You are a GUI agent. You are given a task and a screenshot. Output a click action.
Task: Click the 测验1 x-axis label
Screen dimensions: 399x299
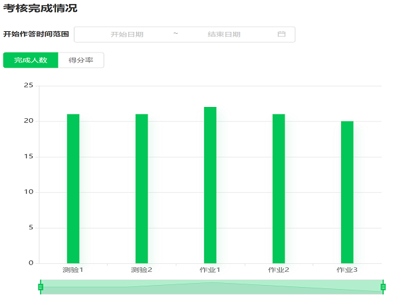[73, 270]
